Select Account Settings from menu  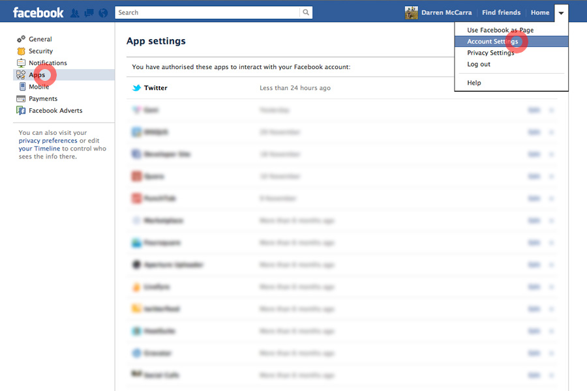pyautogui.click(x=492, y=42)
